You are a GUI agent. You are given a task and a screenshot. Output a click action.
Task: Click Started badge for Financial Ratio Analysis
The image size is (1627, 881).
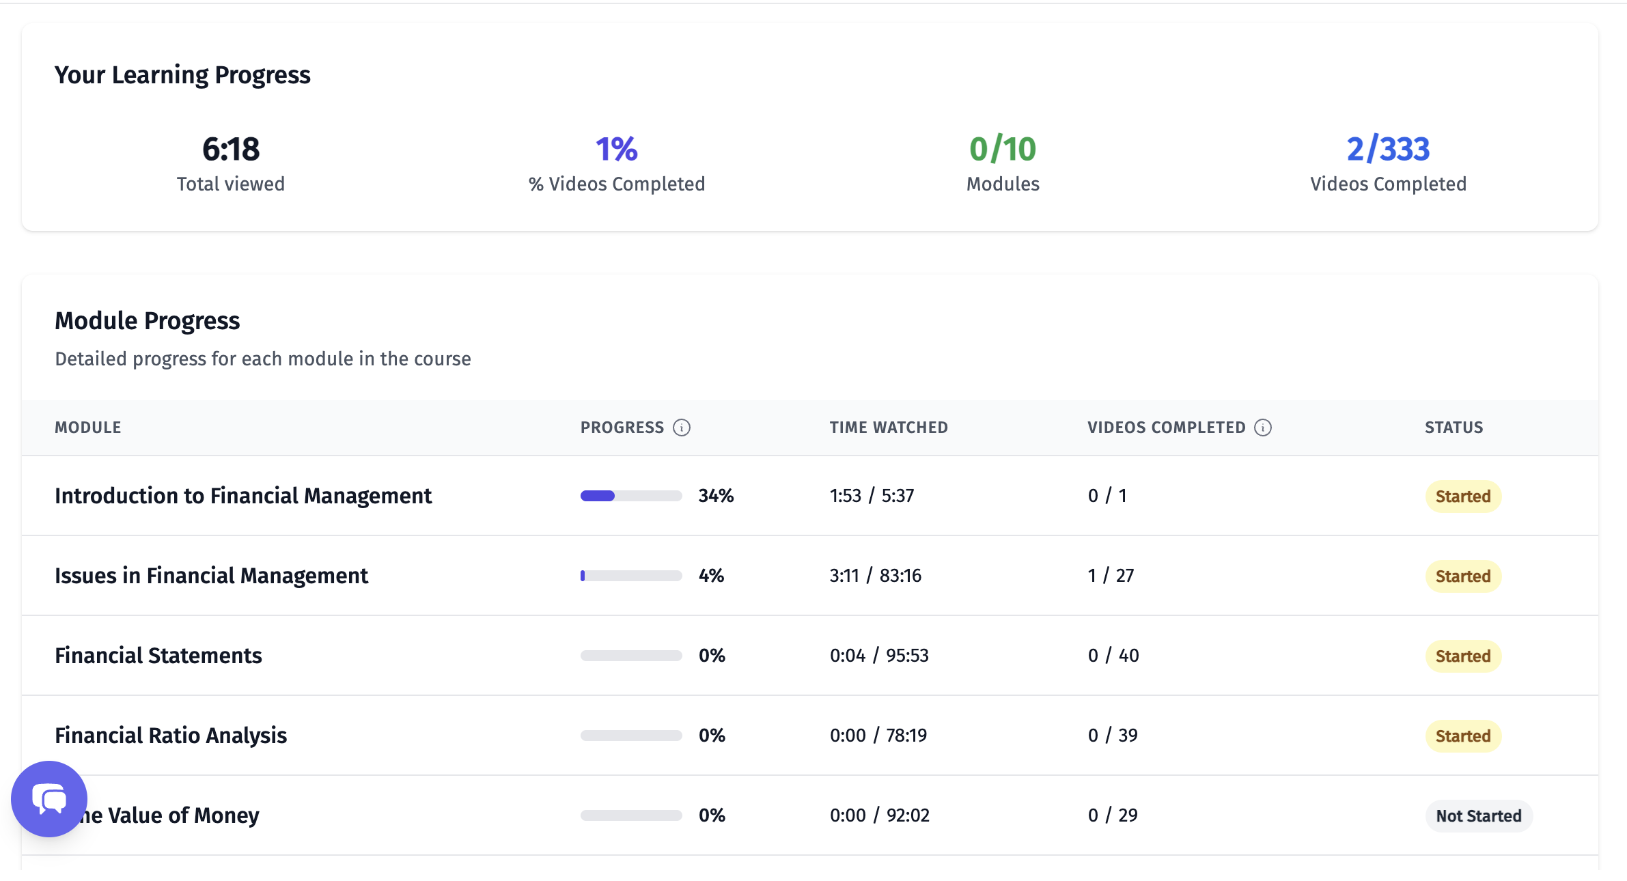coord(1462,736)
